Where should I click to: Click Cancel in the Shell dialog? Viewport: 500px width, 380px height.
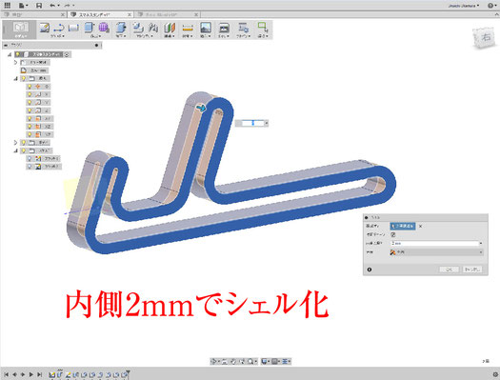(x=472, y=270)
